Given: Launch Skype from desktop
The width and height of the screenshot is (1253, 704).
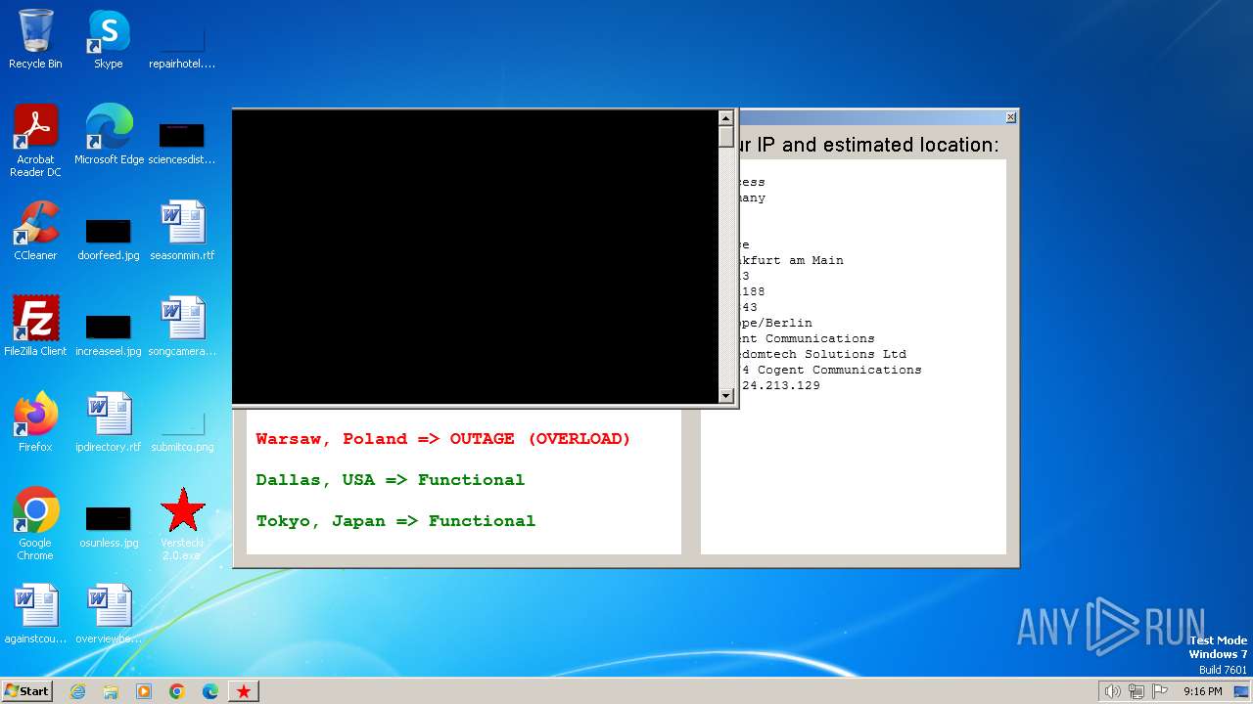Looking at the screenshot, I should click(x=109, y=40).
